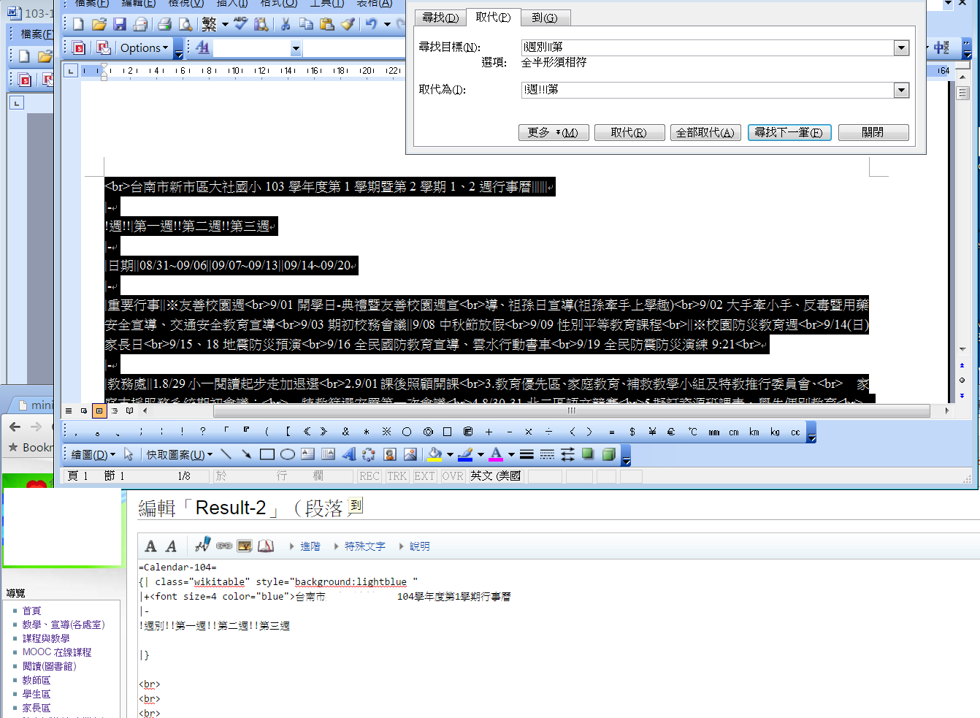980x718 pixels.
Task: Click the Cut scissors icon
Action: coord(286,24)
